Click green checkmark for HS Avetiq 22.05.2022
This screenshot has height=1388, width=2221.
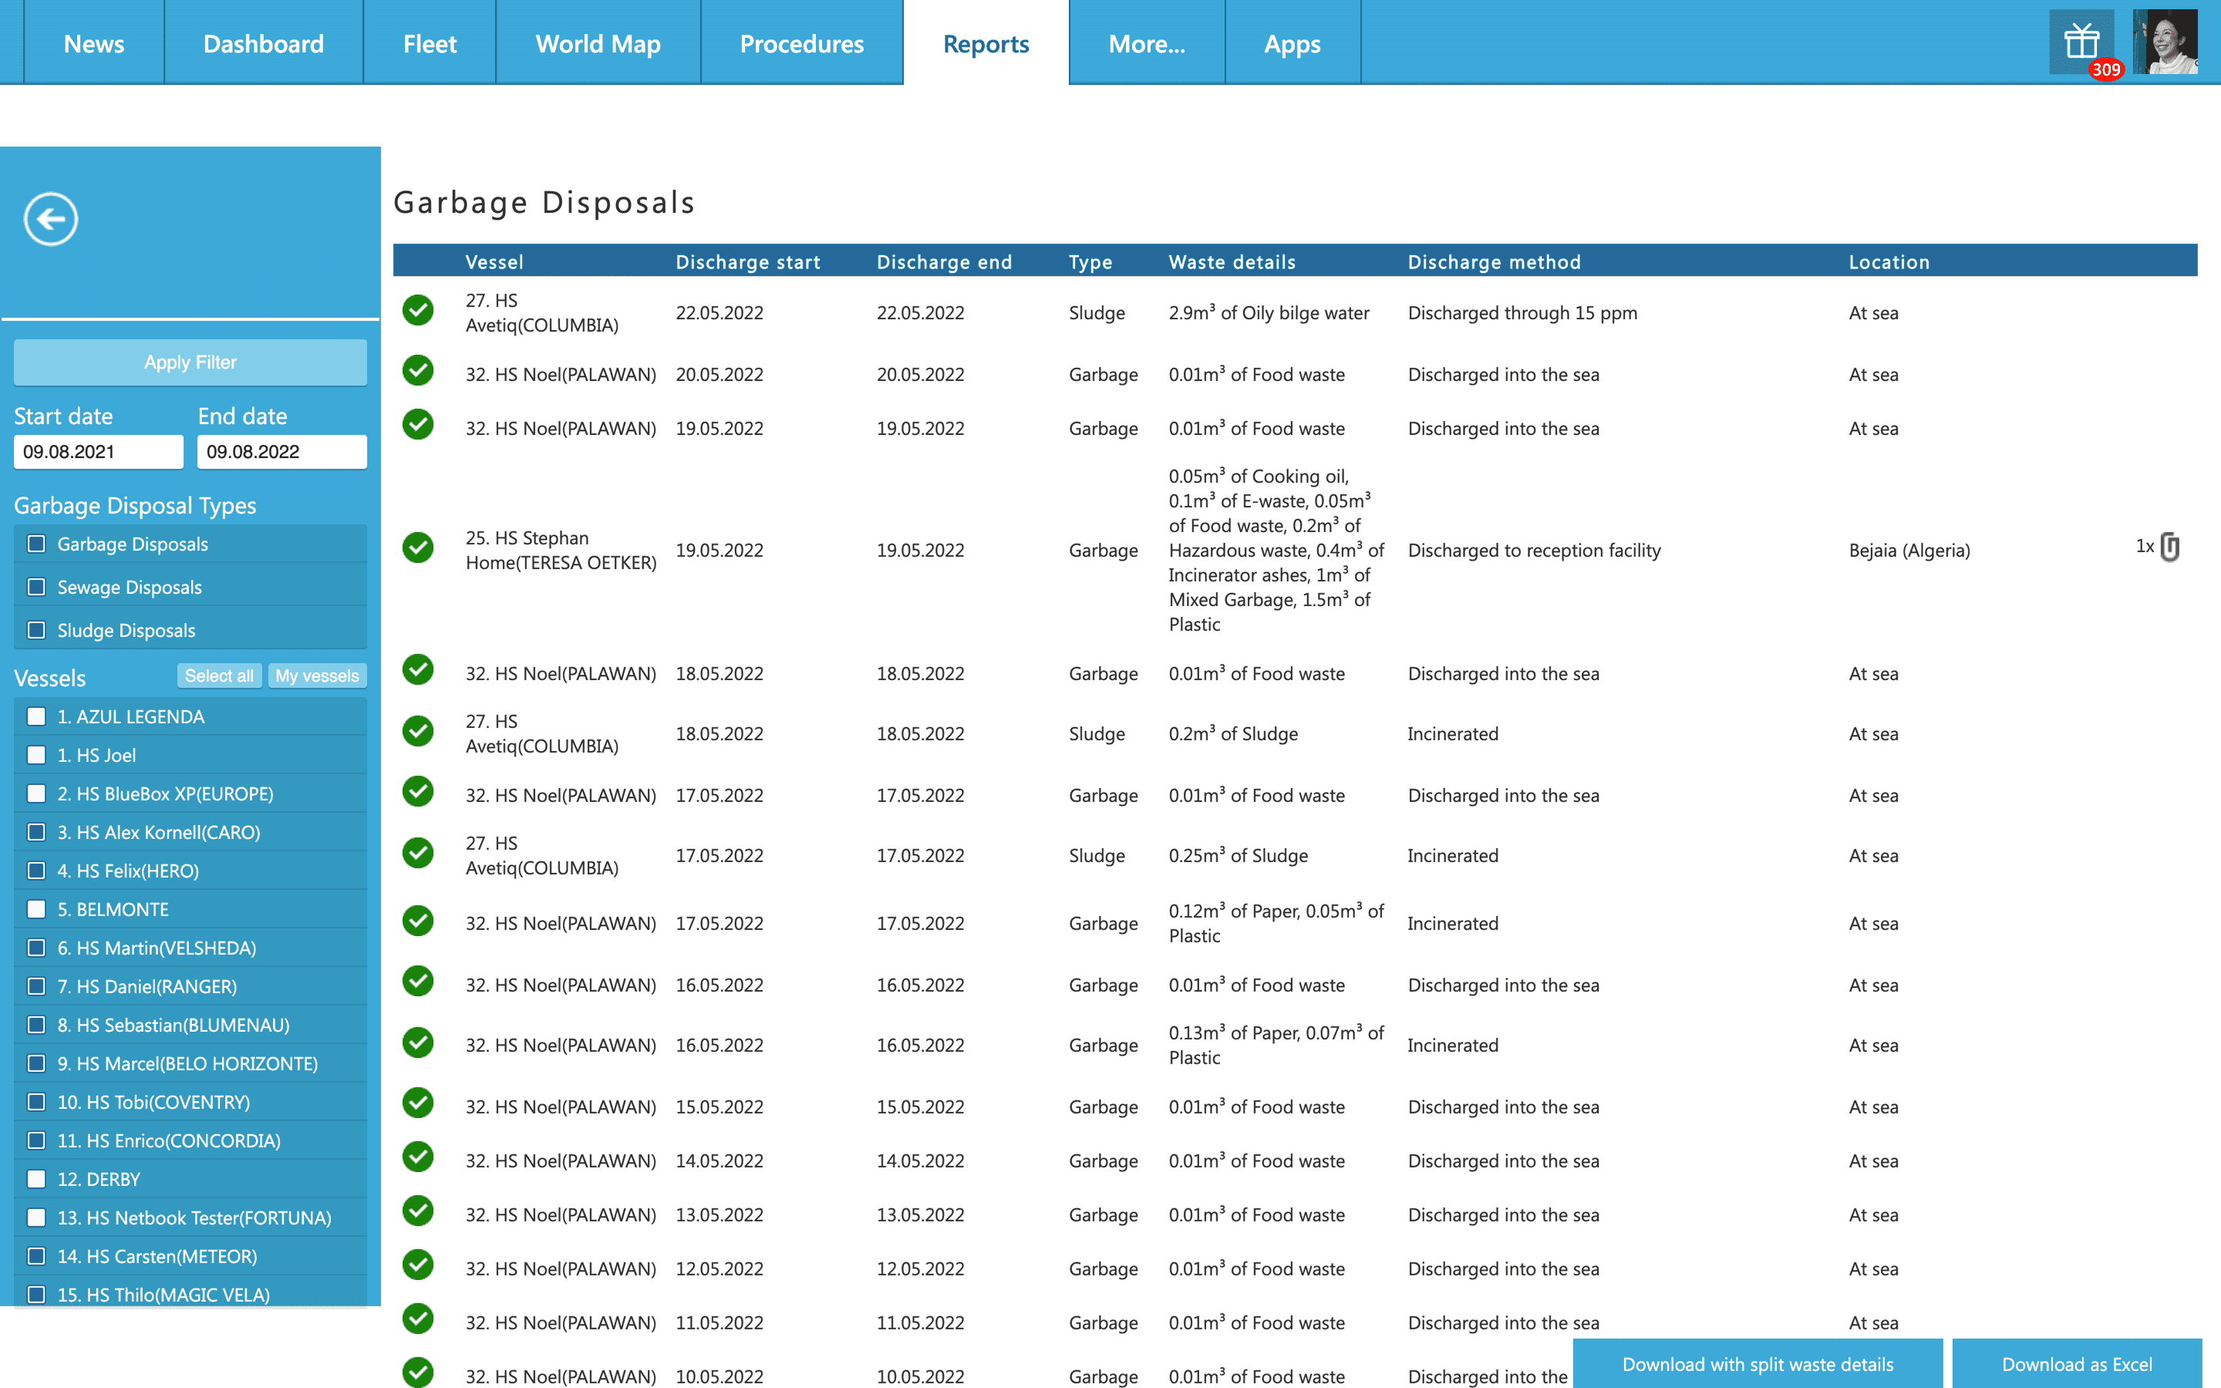pyautogui.click(x=417, y=312)
